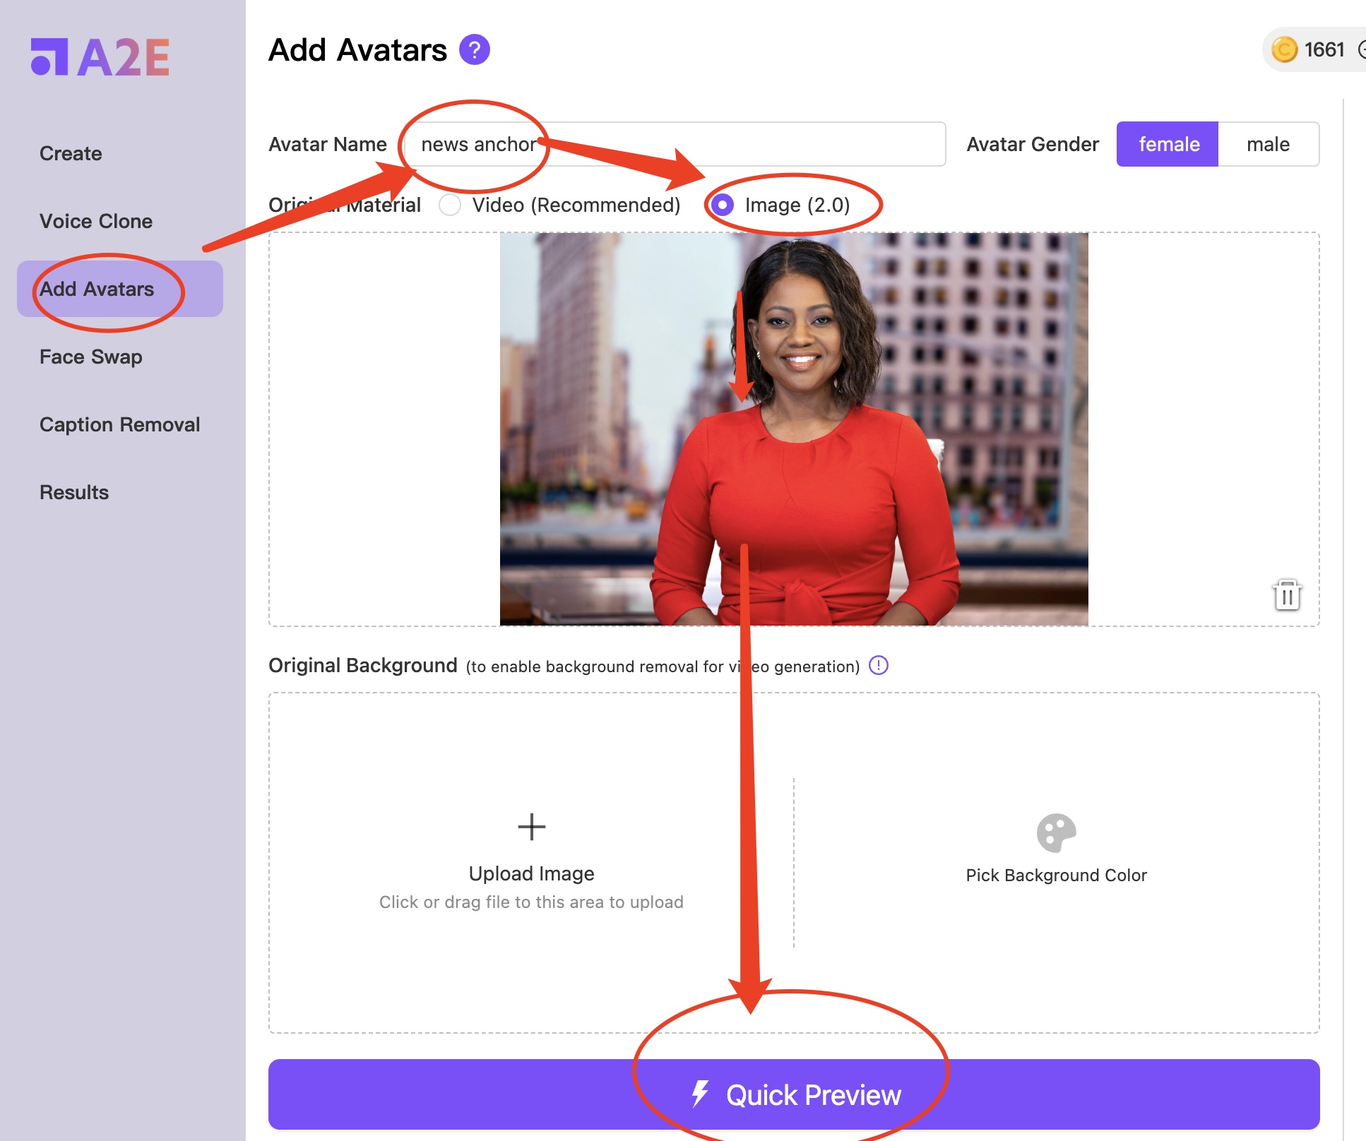Click the A2E logo
Image resolution: width=1366 pixels, height=1141 pixels.
click(x=99, y=58)
